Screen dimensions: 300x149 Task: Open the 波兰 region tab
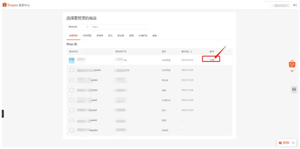click(110, 36)
